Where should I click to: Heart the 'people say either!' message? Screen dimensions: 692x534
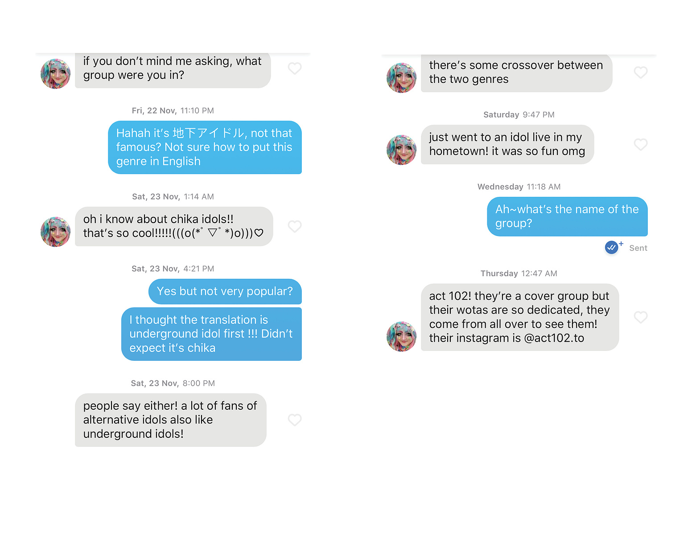tap(295, 420)
